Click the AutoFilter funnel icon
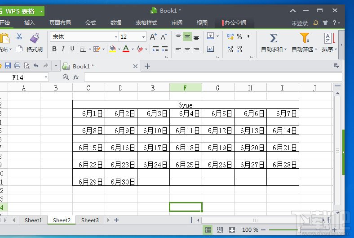 (x=304, y=38)
